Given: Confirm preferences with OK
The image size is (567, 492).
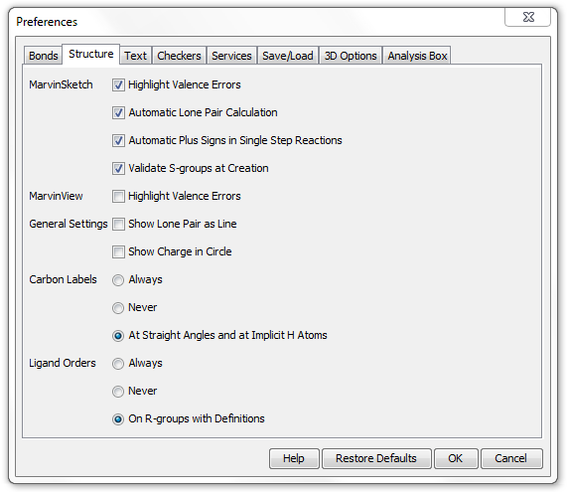Looking at the screenshot, I should click(456, 458).
